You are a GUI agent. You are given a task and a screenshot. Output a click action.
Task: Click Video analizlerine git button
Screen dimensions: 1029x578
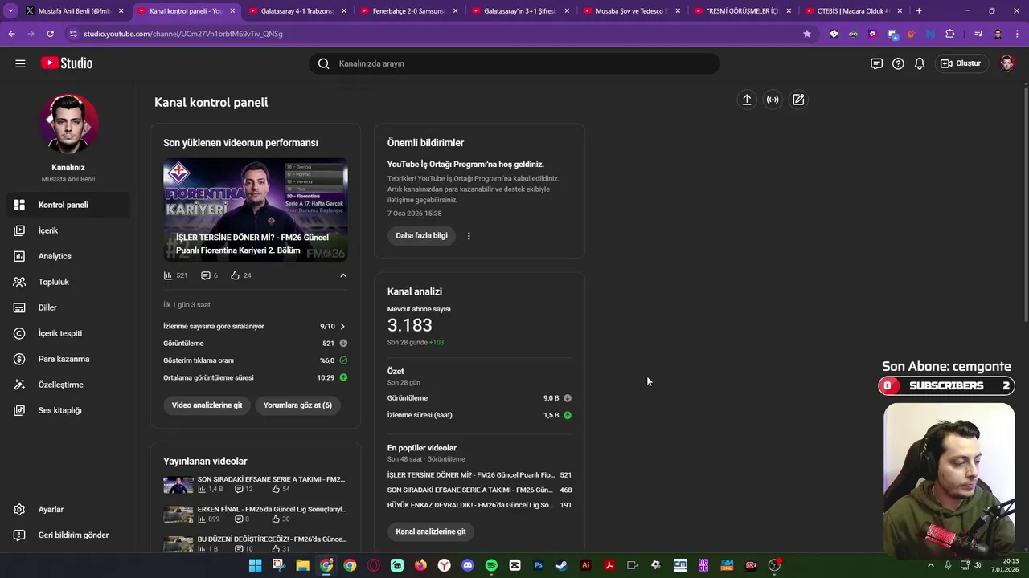click(207, 405)
